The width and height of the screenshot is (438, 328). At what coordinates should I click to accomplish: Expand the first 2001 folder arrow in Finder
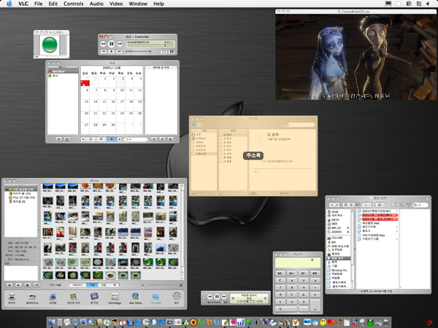coord(397,211)
